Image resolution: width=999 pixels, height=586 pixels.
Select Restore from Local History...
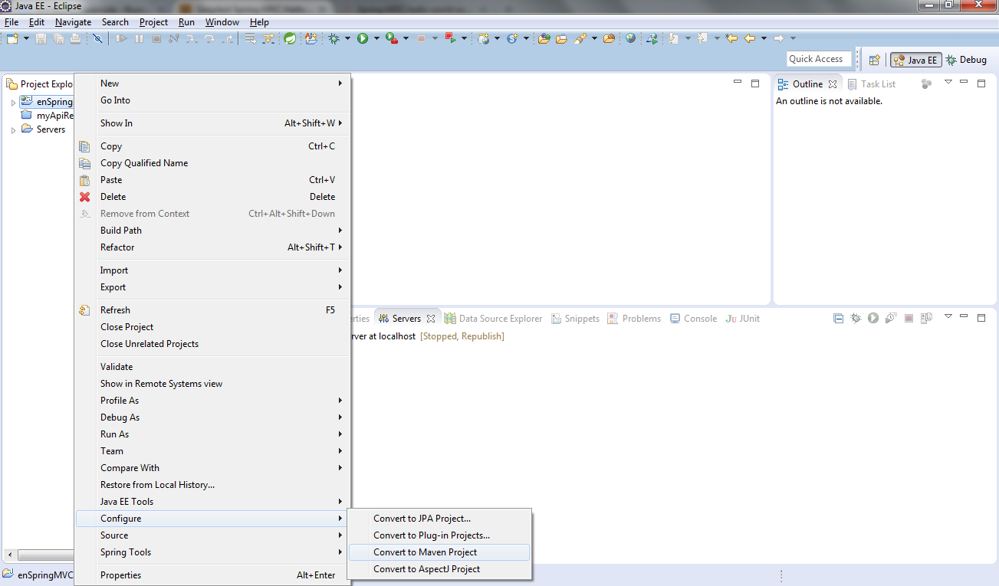coord(213,485)
